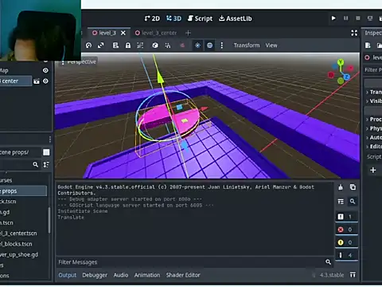Viewport: 382px width, 287px height.
Task: Click the list selectable nodes icon
Action: (115, 45)
